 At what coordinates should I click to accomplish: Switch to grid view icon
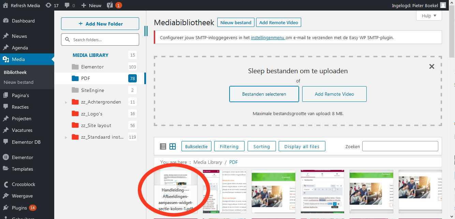point(173,146)
